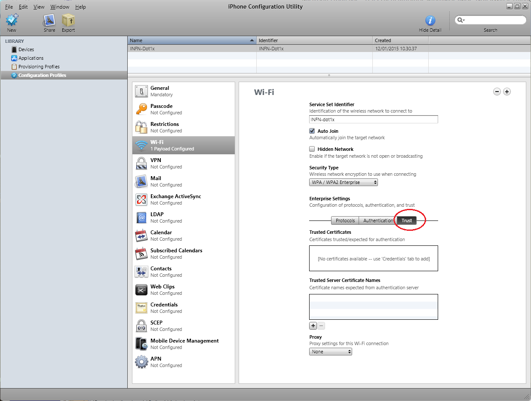Screen dimensions: 531x401
Task: Click the LIBRARY sidebar heading
Action: [15, 41]
